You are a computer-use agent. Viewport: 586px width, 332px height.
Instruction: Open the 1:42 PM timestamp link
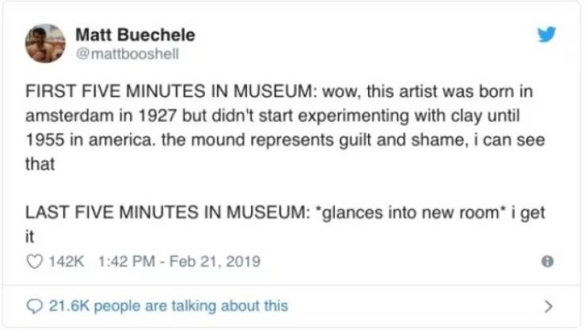tap(126, 261)
